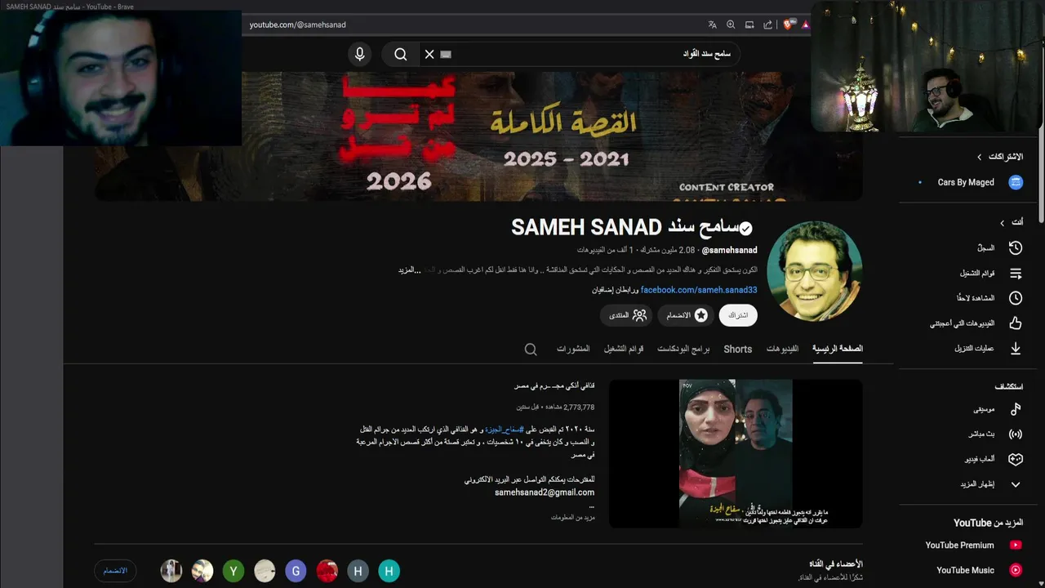
Task: Click the green Y member avatar
Action: 233,571
